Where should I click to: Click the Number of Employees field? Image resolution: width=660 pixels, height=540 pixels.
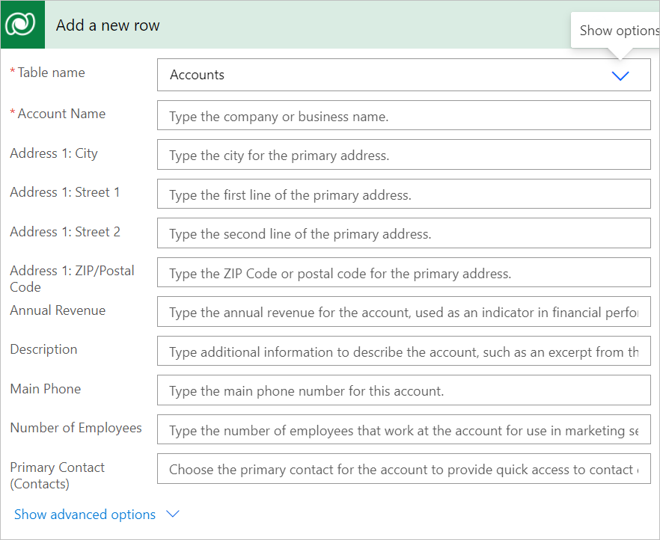coord(404,429)
